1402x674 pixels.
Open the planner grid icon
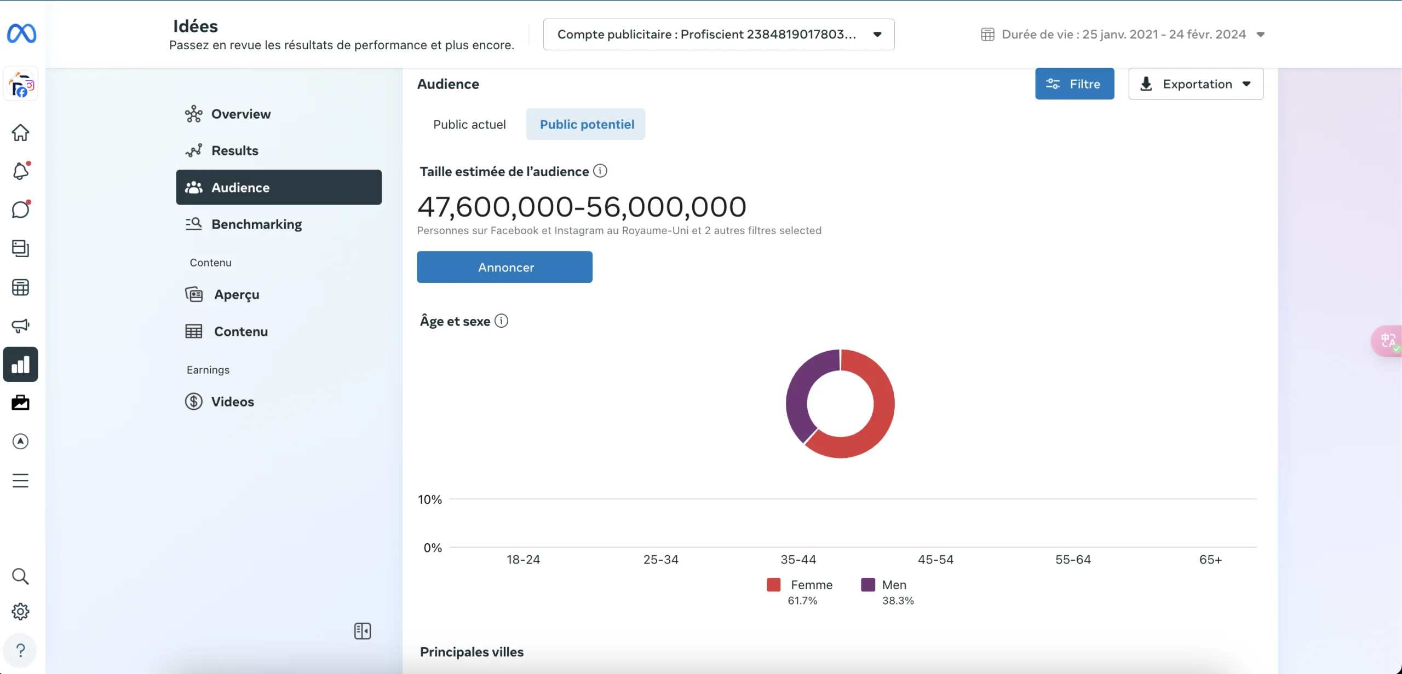pyautogui.click(x=20, y=287)
